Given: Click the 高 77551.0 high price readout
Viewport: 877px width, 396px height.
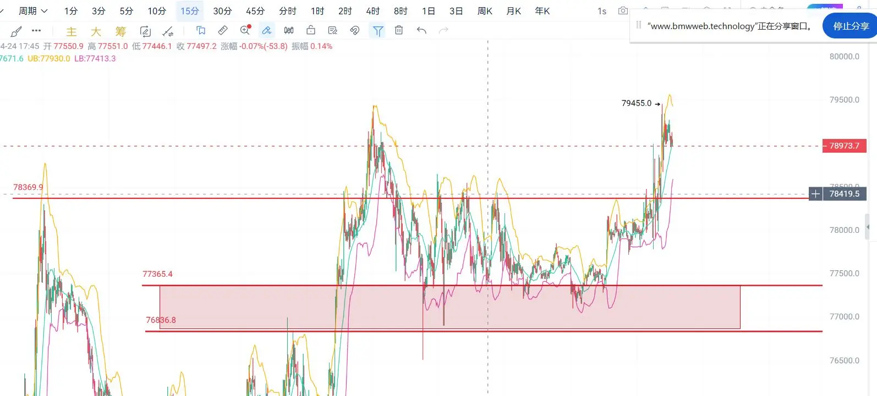Looking at the screenshot, I should pyautogui.click(x=108, y=46).
